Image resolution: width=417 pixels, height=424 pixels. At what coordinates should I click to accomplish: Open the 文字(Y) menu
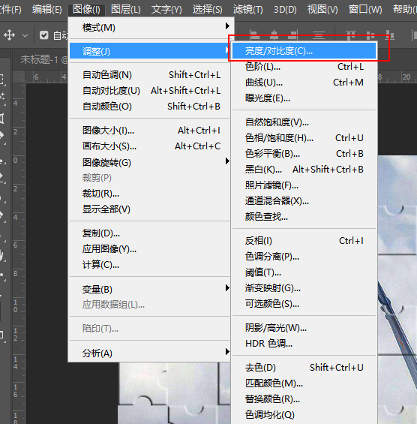tap(166, 10)
